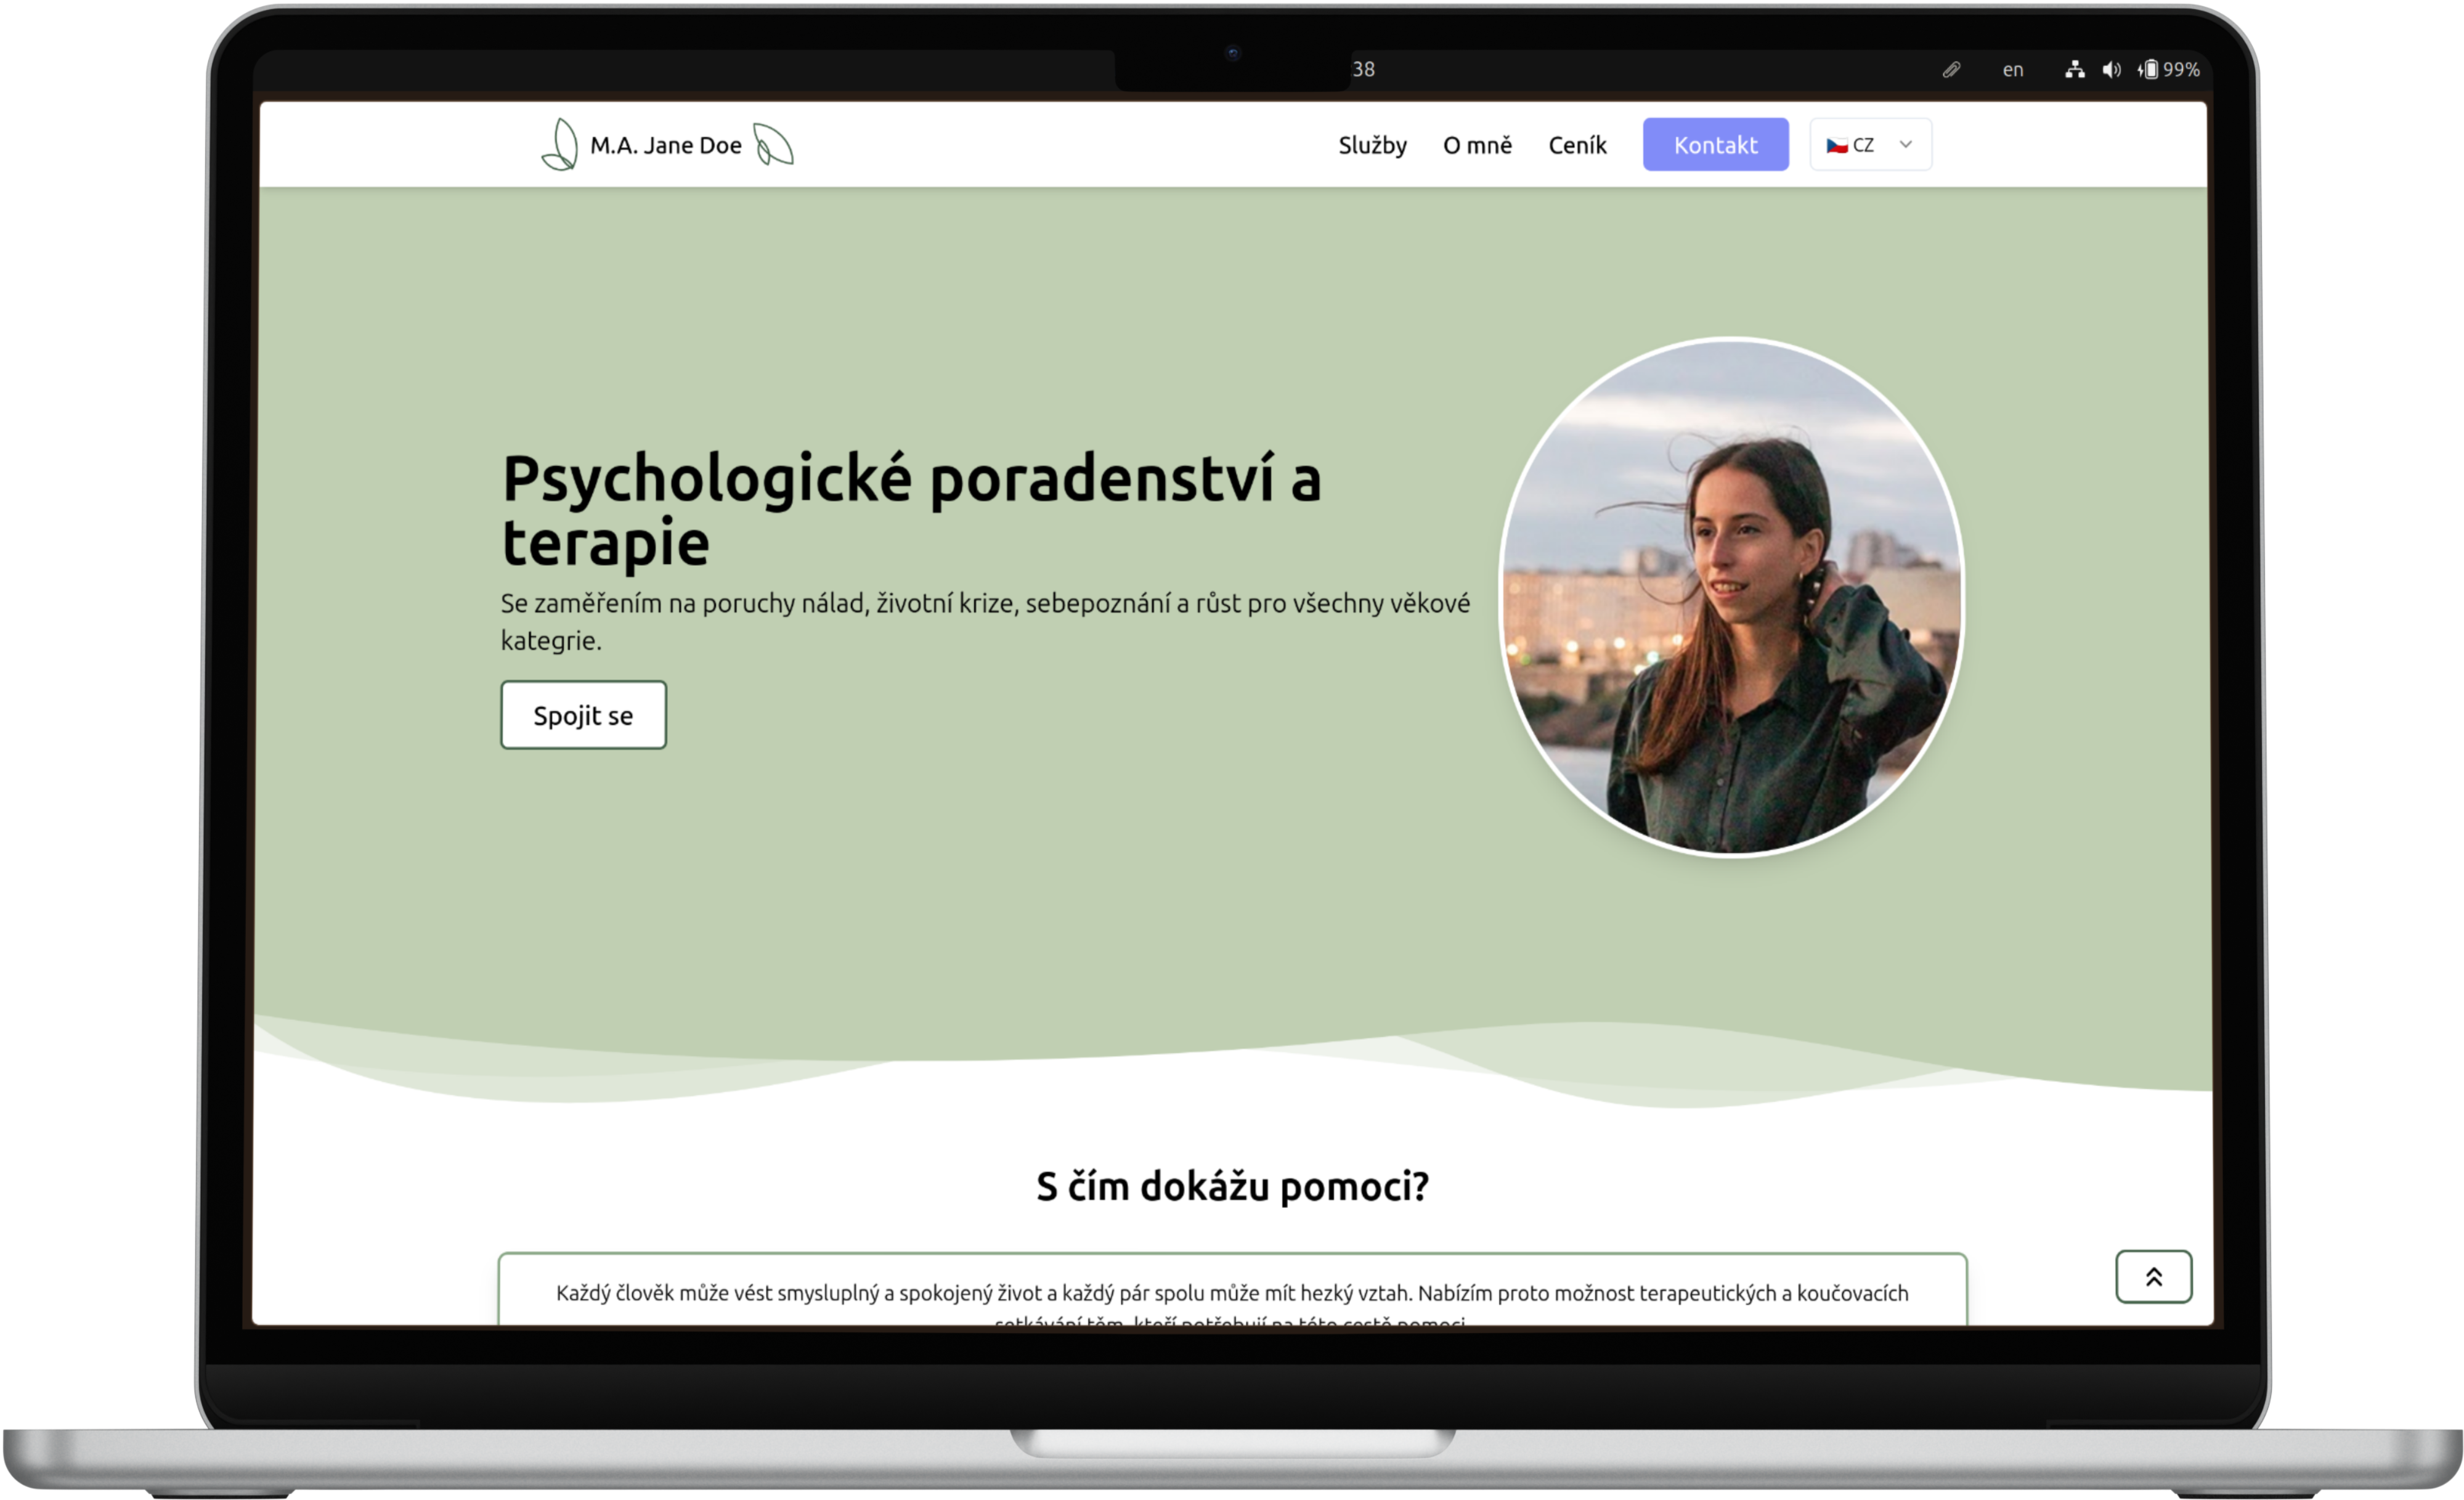
Task: Click the volume speaker icon
Action: click(2111, 70)
